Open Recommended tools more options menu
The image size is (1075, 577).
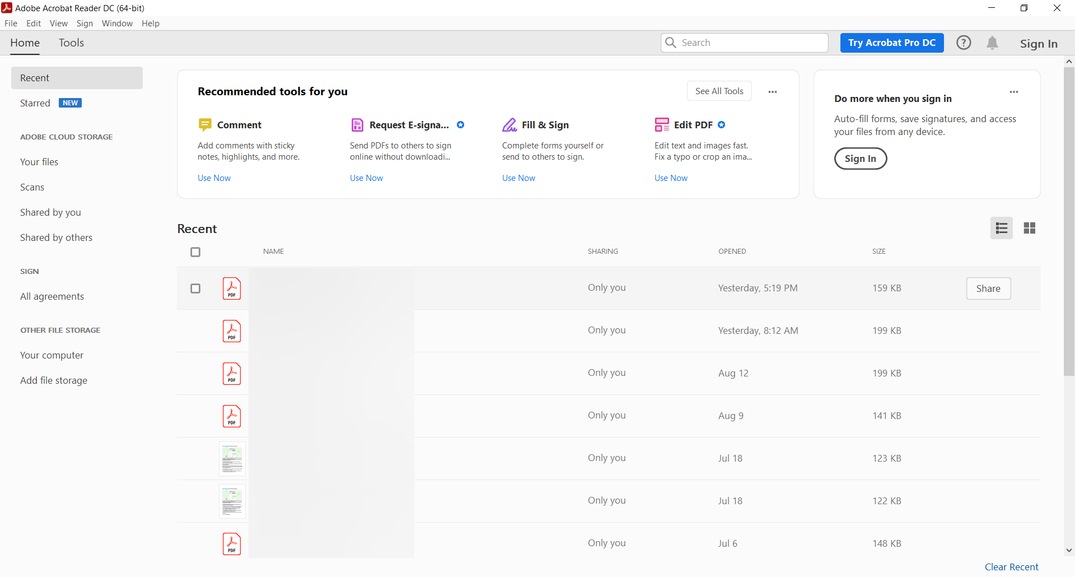tap(773, 92)
